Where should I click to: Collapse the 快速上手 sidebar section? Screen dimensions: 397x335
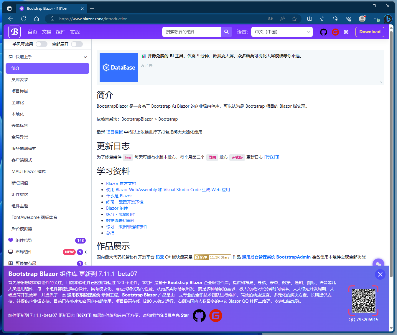(x=85, y=57)
